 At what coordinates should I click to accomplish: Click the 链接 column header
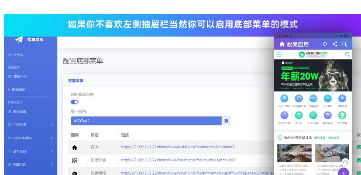tap(125, 135)
